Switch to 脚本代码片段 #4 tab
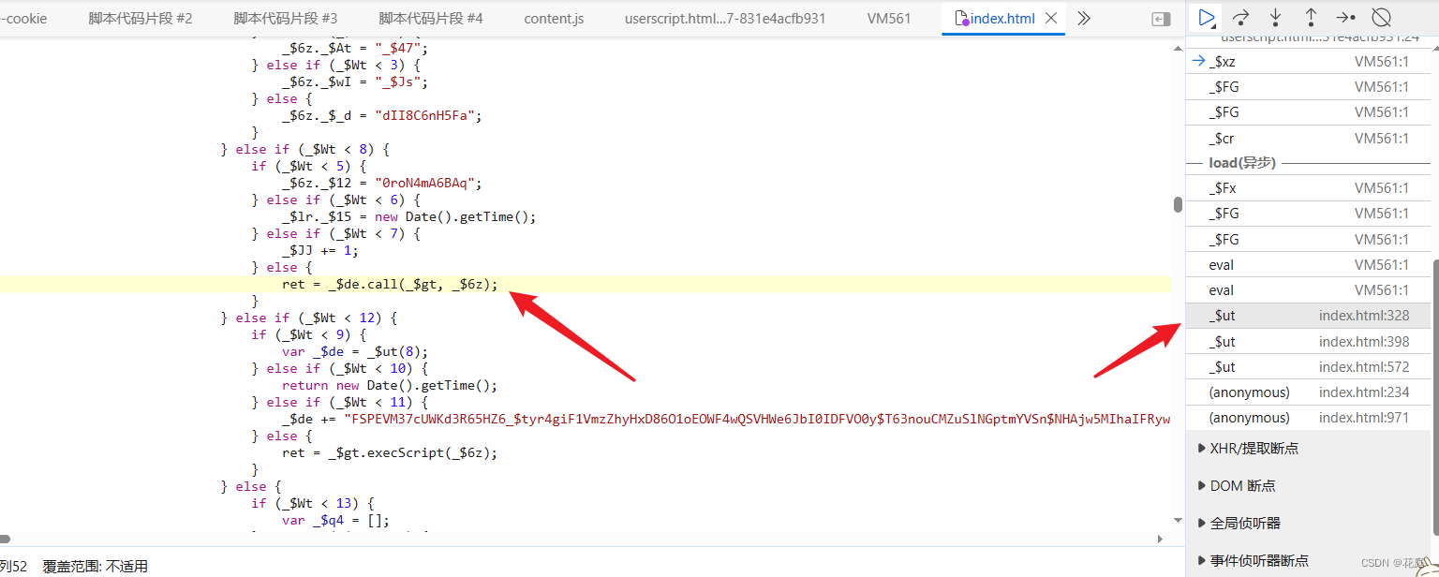Screen dimensions: 1439x577 coord(431,18)
